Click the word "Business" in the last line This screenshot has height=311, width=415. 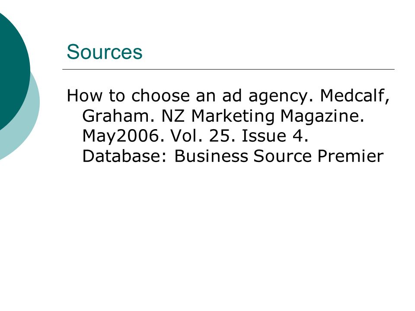(211, 156)
